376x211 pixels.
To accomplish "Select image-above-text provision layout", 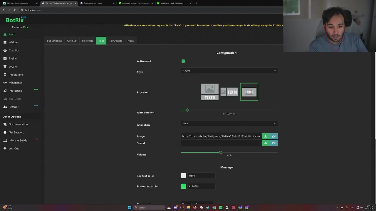I will click(209, 92).
